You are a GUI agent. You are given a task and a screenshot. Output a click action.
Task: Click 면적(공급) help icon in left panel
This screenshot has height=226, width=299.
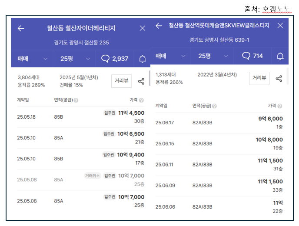tap(76, 100)
